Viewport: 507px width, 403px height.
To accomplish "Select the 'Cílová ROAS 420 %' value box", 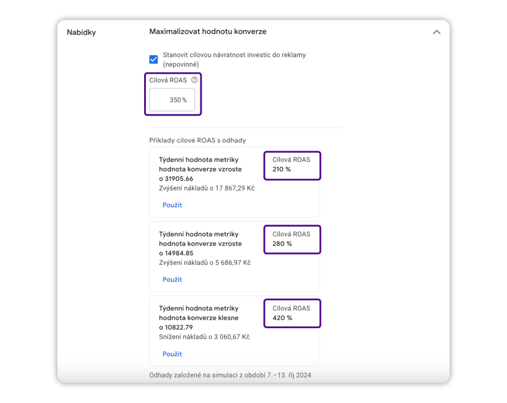I will tap(292, 313).
